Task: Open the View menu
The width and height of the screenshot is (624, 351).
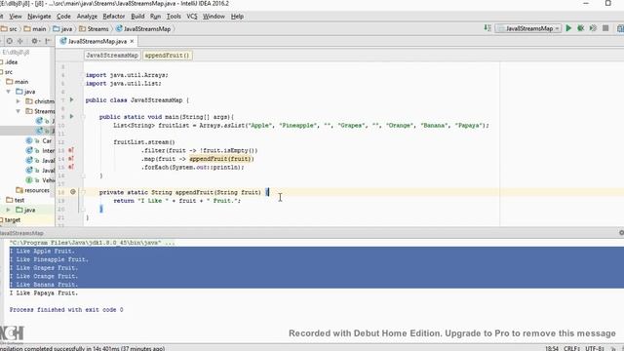Action: (x=16, y=17)
